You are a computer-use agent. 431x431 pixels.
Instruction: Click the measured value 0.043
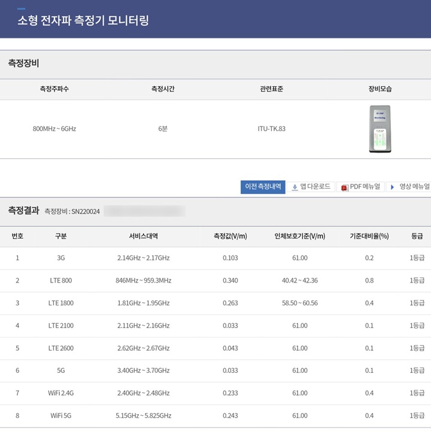pos(230,348)
